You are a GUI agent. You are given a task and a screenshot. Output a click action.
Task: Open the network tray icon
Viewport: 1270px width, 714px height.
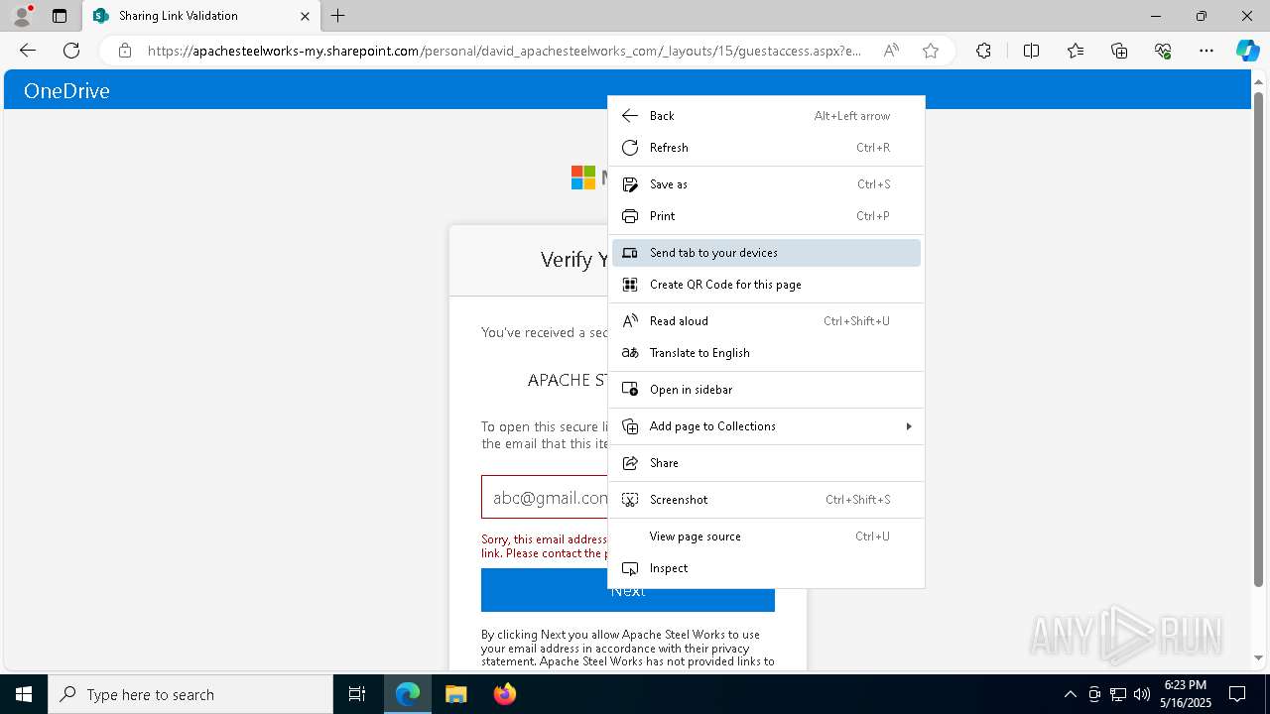(1118, 694)
